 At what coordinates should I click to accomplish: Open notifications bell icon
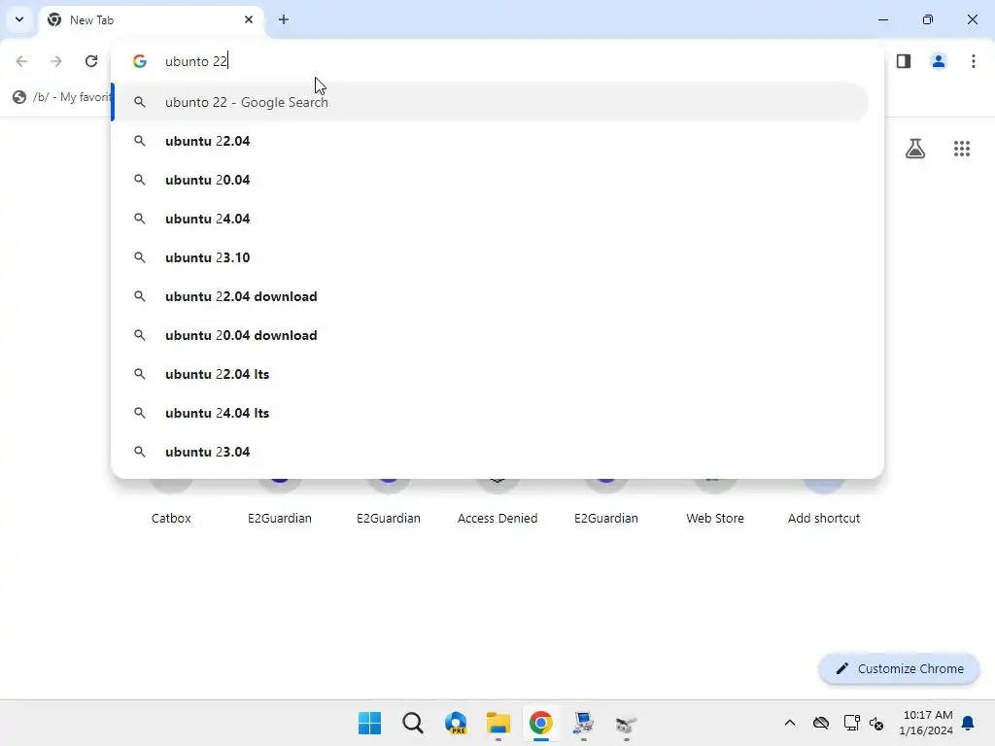(969, 723)
